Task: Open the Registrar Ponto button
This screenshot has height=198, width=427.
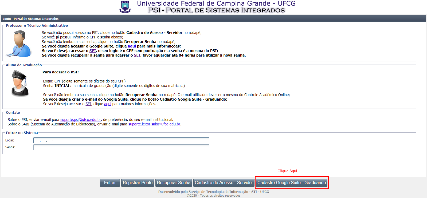Action: 138,183
